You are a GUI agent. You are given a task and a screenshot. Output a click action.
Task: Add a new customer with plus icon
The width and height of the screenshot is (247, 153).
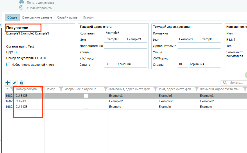8,83
